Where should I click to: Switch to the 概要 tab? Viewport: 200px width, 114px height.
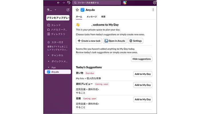[x=103, y=17]
